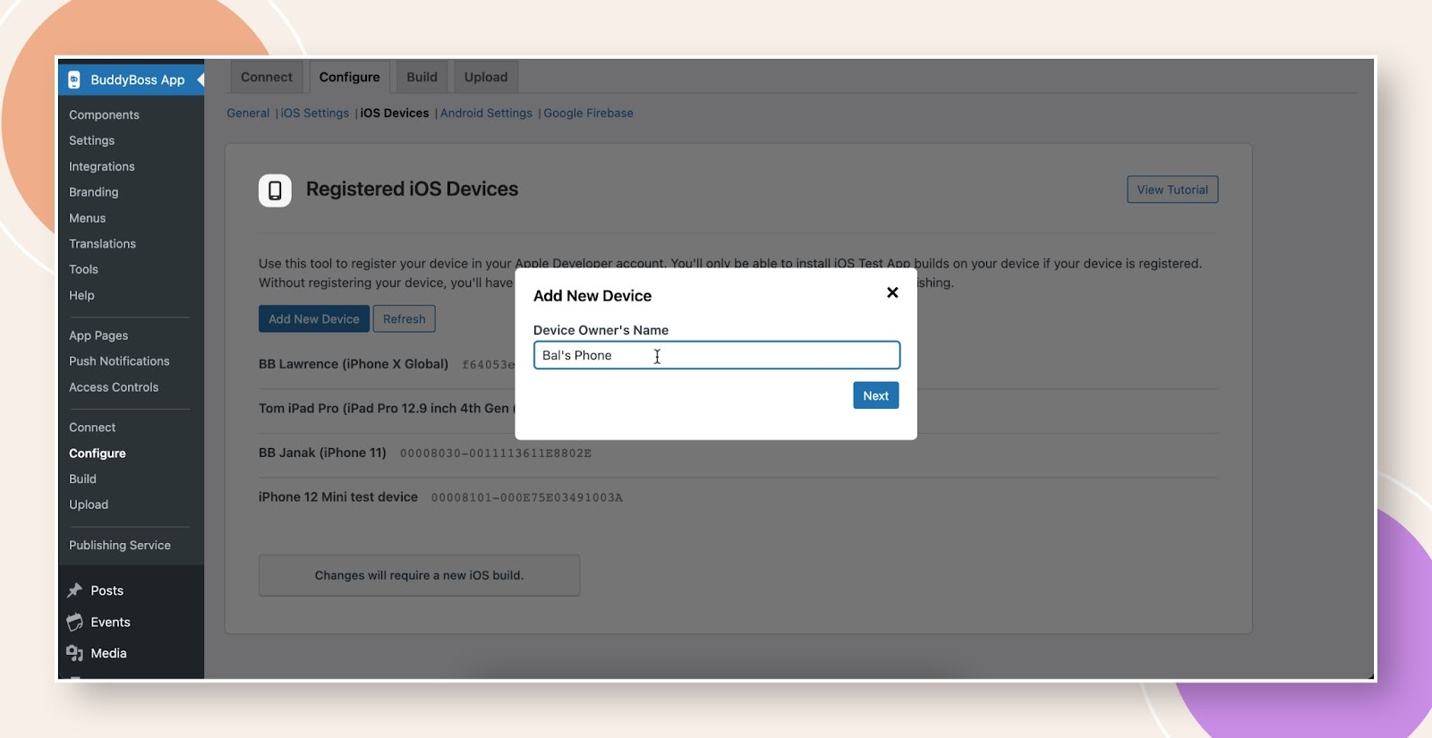Switch to the Upload tab
This screenshot has height=738, width=1432.
click(486, 77)
